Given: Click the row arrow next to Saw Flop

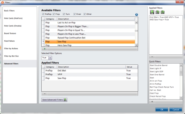Looking at the screenshot, I should 43,41.
